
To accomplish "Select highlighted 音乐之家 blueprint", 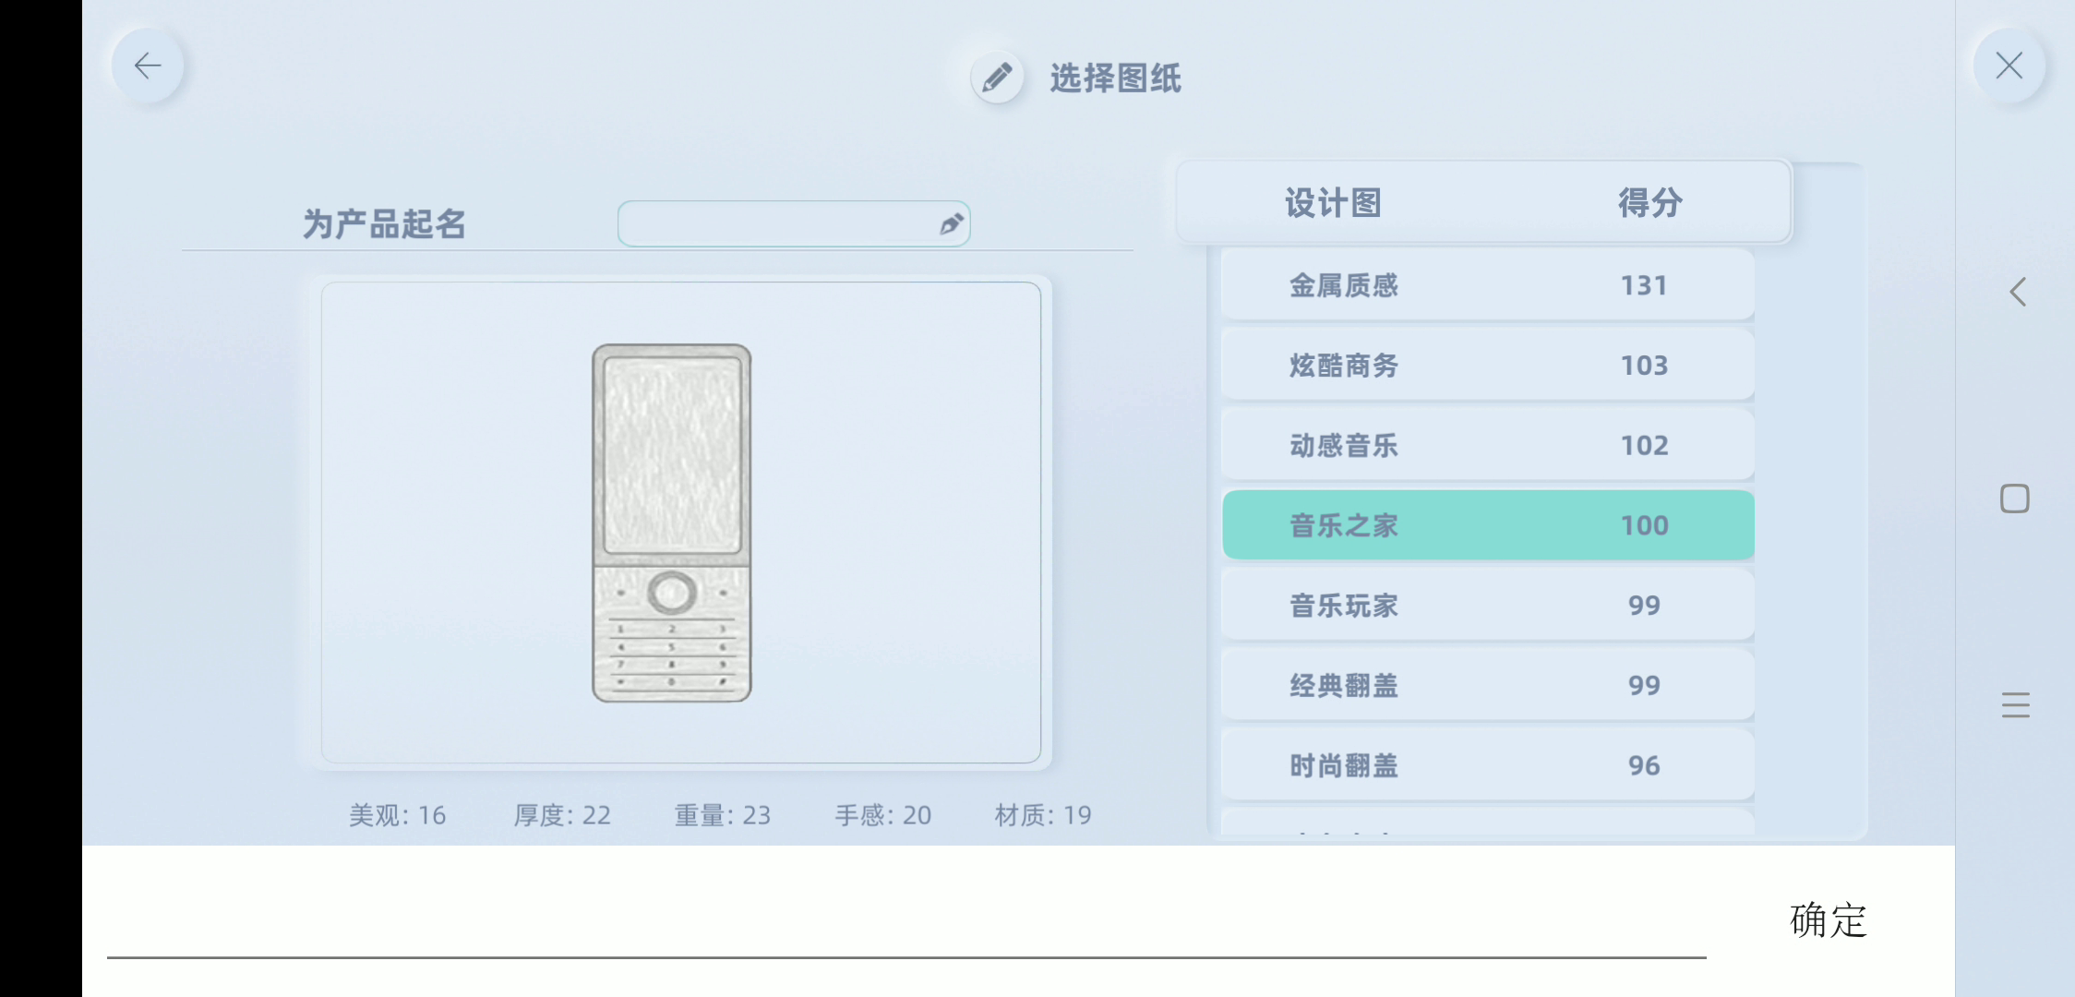I will click(x=1488, y=525).
